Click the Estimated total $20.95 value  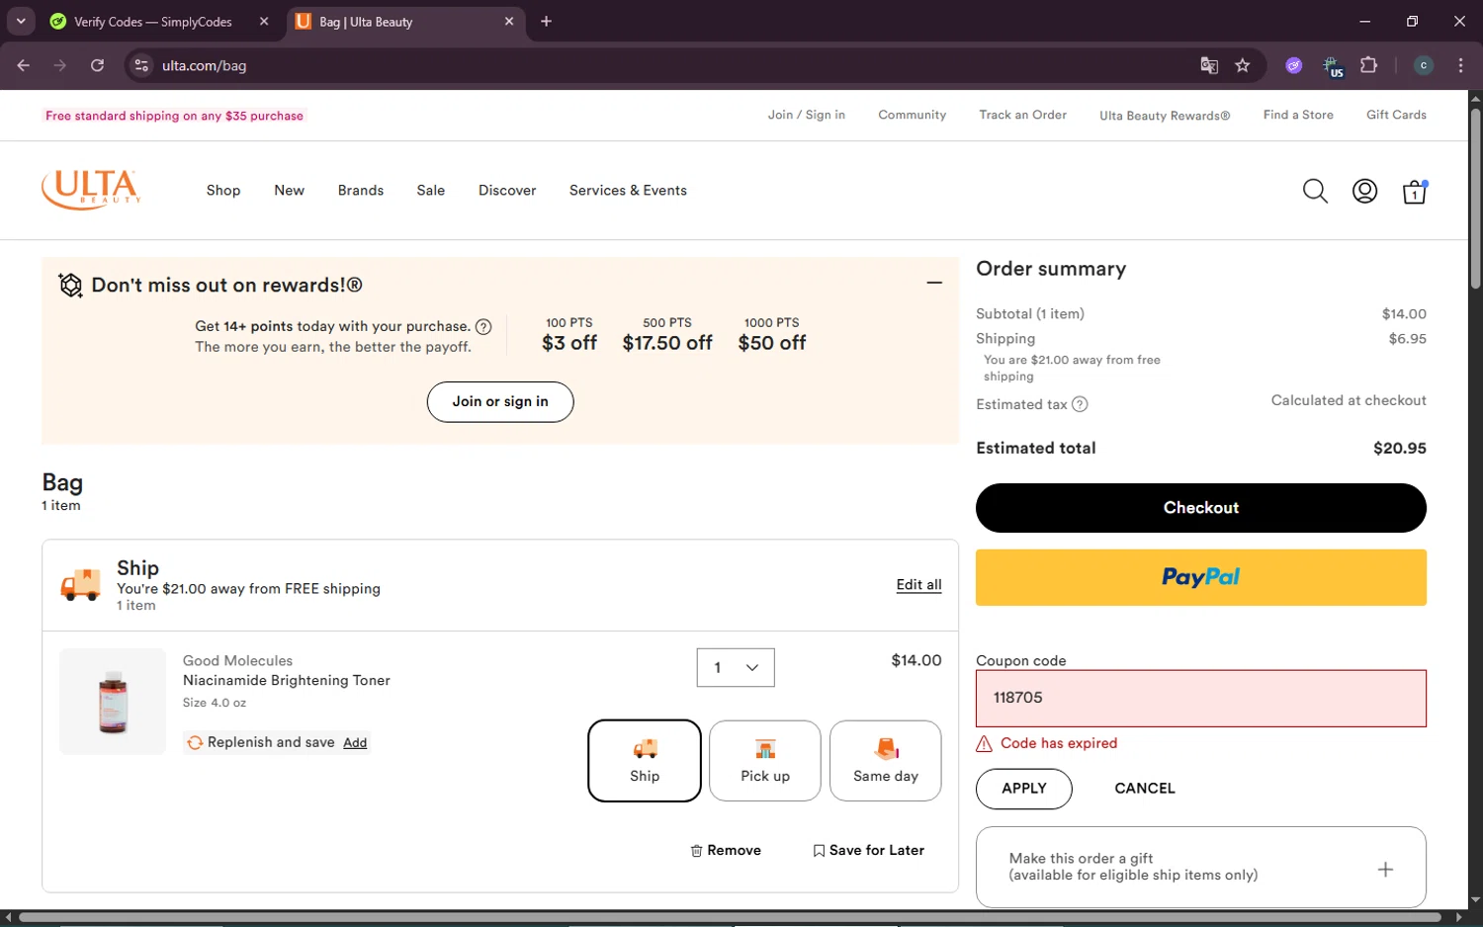click(1400, 449)
